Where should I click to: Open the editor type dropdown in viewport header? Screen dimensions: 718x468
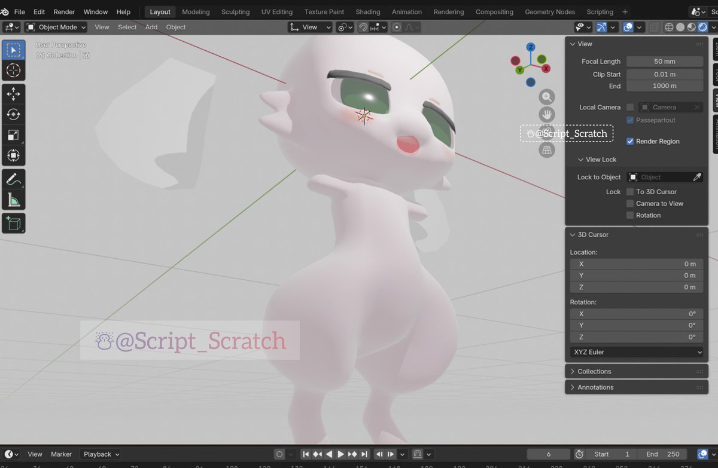pos(11,27)
